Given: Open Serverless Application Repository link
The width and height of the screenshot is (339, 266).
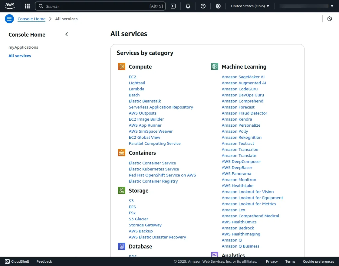Looking at the screenshot, I should (x=161, y=107).
